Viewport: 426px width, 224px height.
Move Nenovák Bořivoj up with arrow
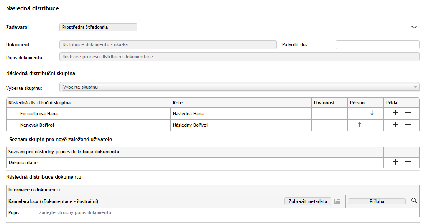tap(359, 125)
